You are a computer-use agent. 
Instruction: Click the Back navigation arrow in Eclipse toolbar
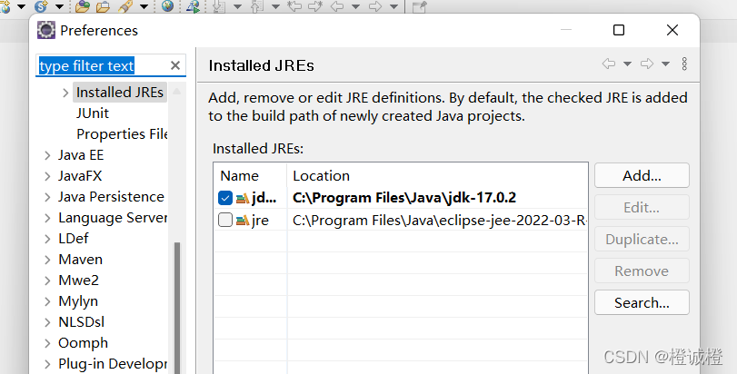pyautogui.click(x=337, y=6)
